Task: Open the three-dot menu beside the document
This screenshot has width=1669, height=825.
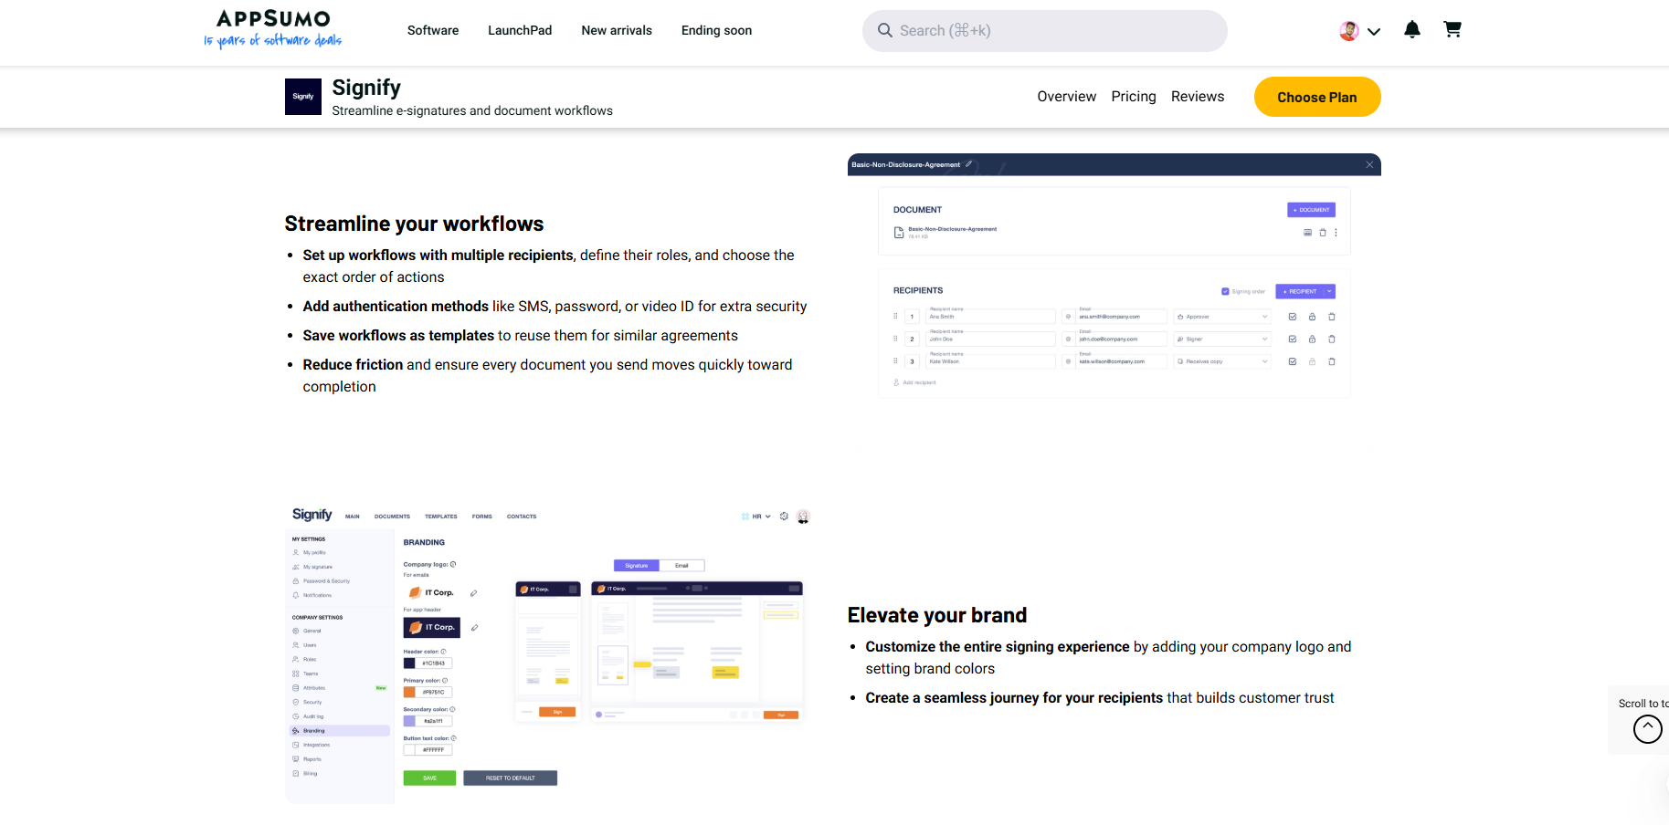Action: pos(1336,233)
